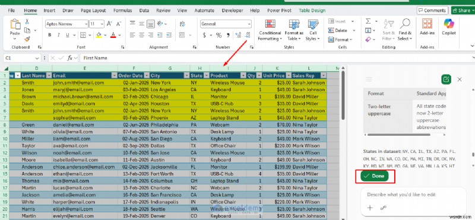Increase font size with the larger A
The height and width of the screenshot is (220, 475).
point(110,24)
